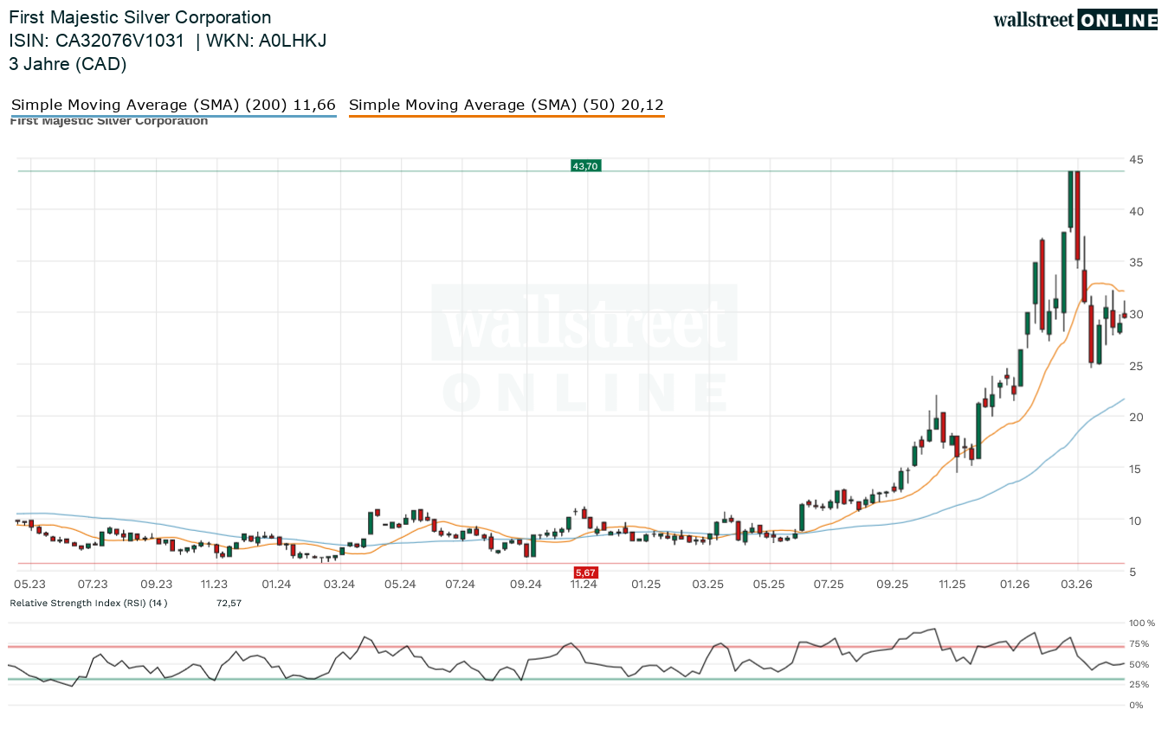Click the RSI value 72,57

pos(229,603)
